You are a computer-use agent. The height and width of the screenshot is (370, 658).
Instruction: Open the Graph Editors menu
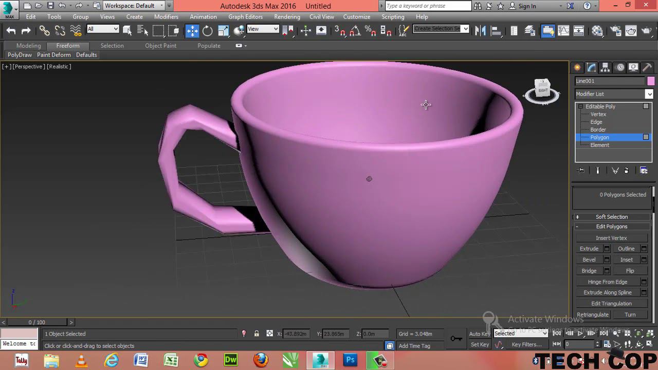pos(245,17)
